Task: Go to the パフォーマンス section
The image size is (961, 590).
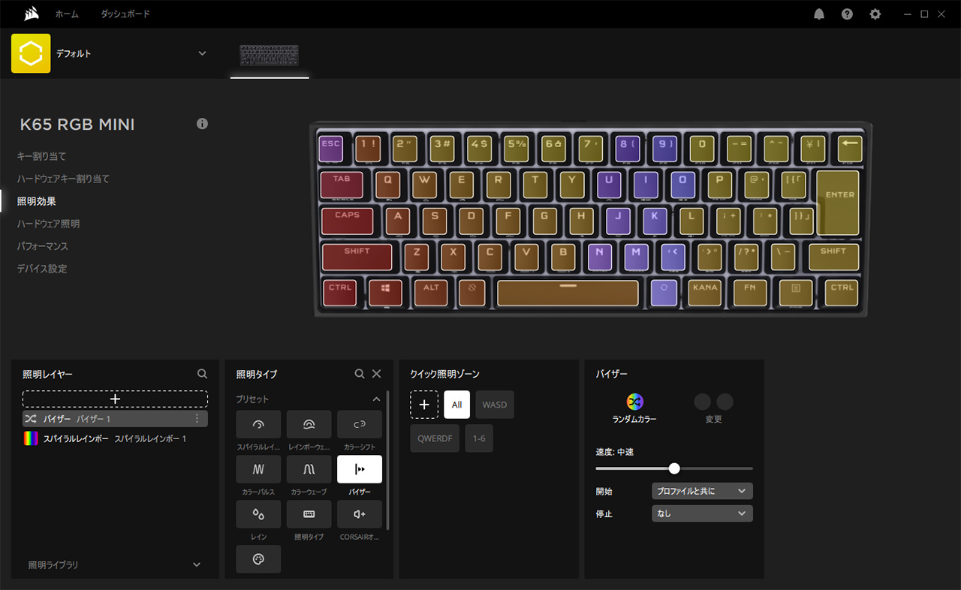Action: (x=43, y=246)
